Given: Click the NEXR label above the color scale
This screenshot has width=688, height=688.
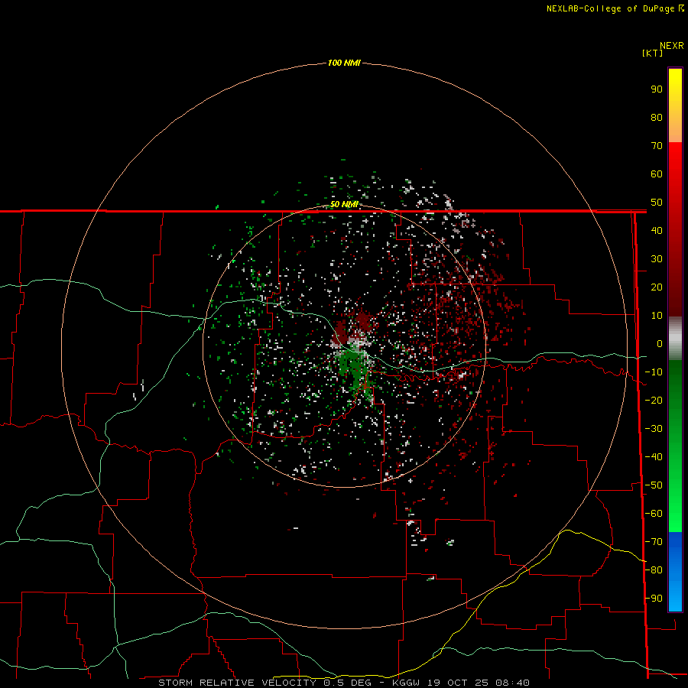Looking at the screenshot, I should click(x=672, y=46).
